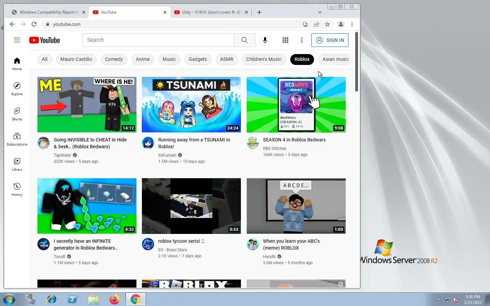The width and height of the screenshot is (490, 306).
Task: Select the Mauro Castillo filter chip
Action: coord(76,59)
